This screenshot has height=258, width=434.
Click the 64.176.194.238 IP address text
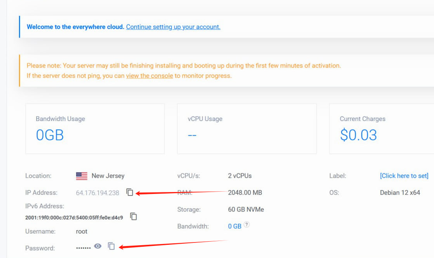point(98,193)
